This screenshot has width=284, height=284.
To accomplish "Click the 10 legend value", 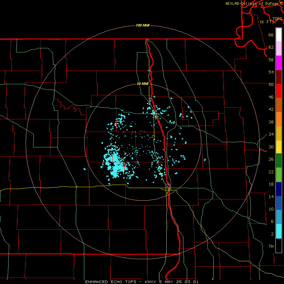I will [271, 209].
